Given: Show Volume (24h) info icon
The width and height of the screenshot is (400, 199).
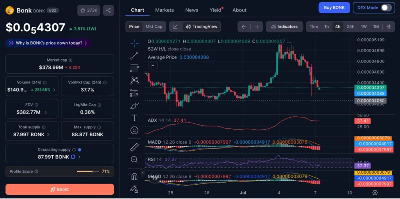Looking at the screenshot, I should [45, 83].
